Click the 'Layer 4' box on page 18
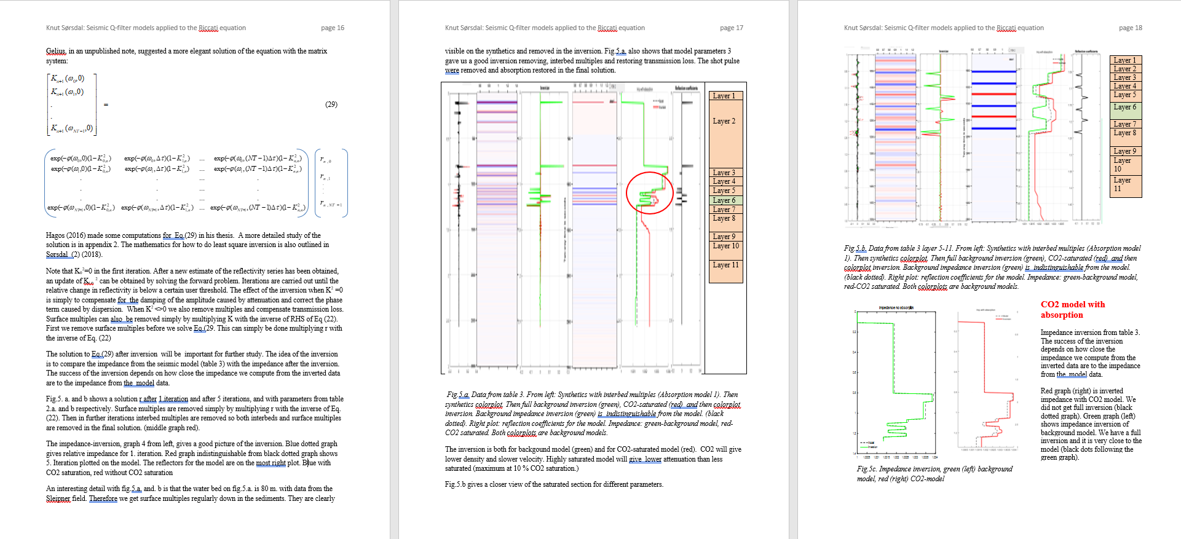Screen dimensions: 1181x539 (x=1126, y=86)
